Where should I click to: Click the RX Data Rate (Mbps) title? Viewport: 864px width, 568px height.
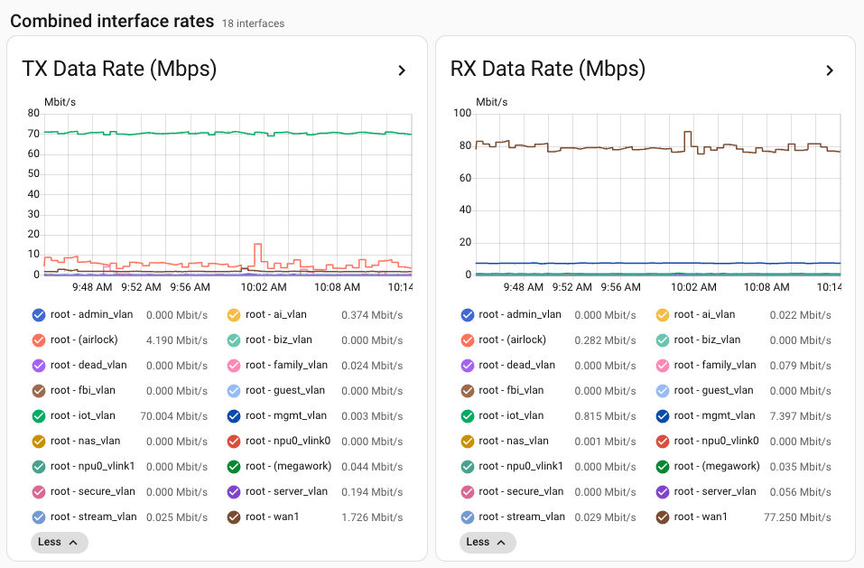click(548, 69)
